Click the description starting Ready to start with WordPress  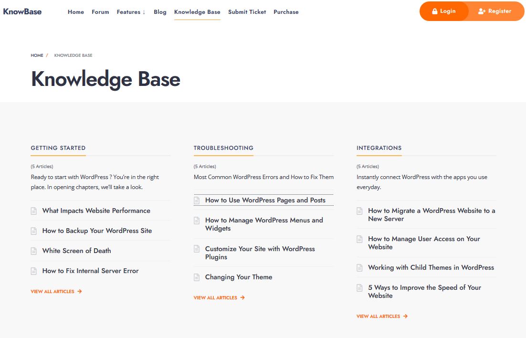(x=95, y=182)
